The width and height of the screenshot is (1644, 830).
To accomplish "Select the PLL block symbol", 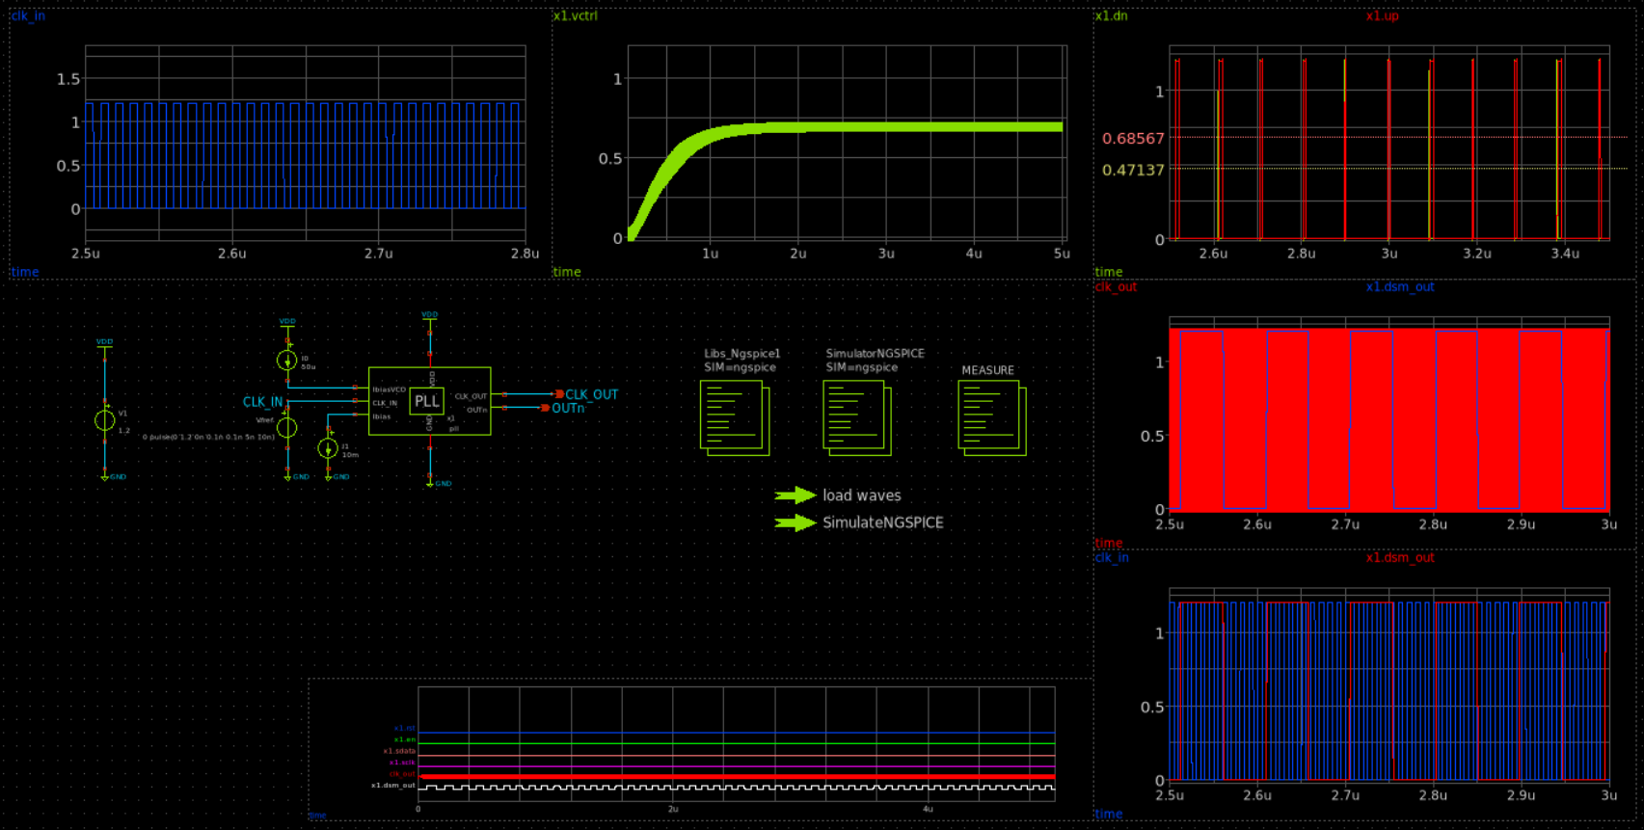I will pos(429,401).
